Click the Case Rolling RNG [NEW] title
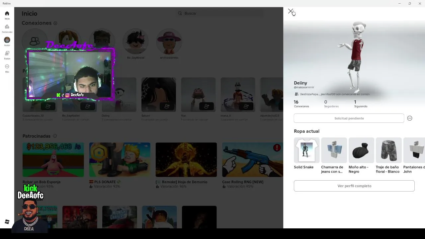425x239 pixels. click(x=243, y=182)
